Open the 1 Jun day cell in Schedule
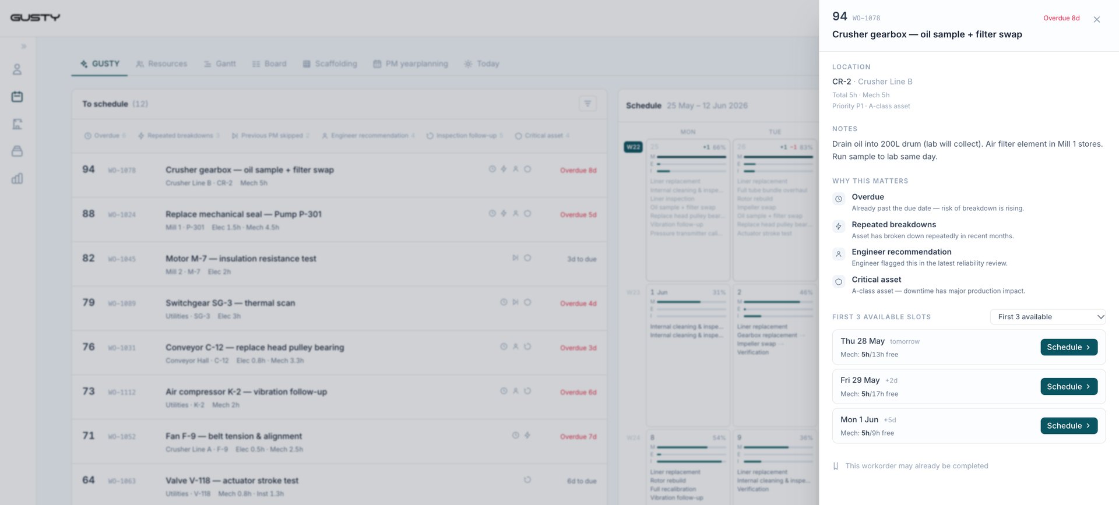Viewport: 1119px width, 505px height. [688, 355]
